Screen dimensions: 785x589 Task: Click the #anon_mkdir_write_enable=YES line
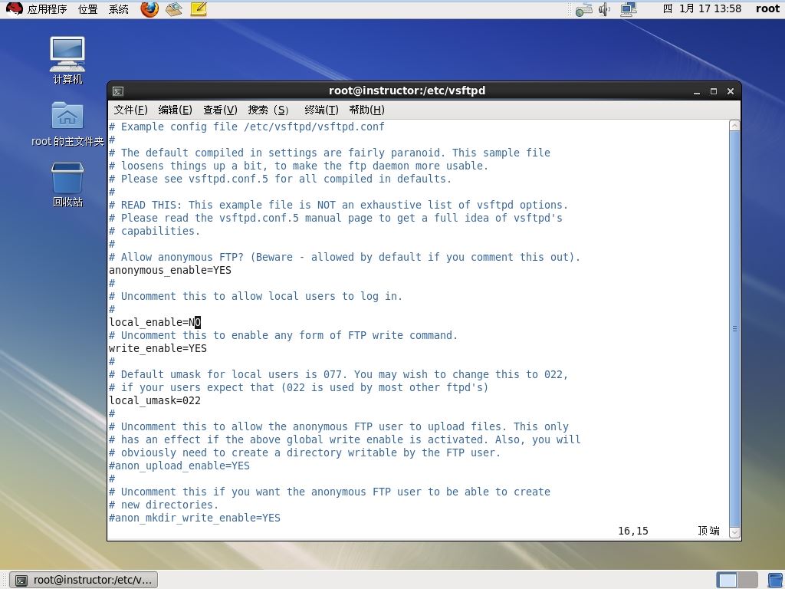pyautogui.click(x=195, y=518)
